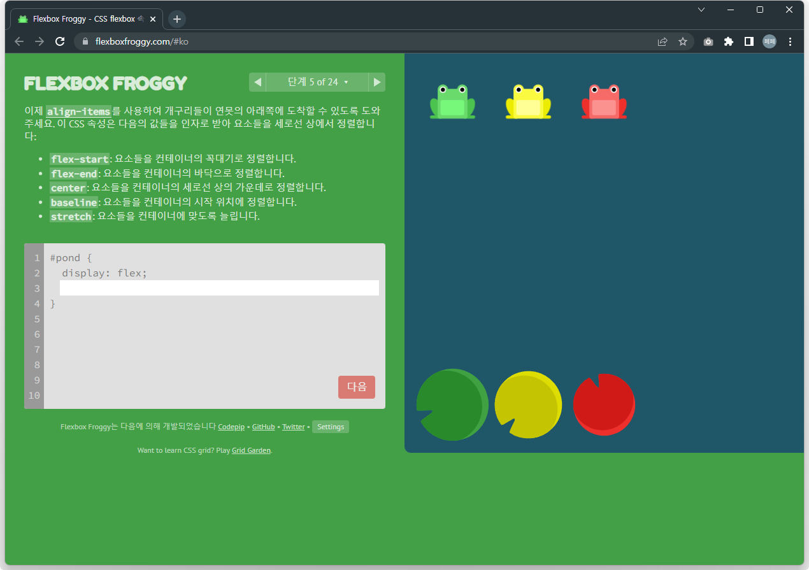The image size is (809, 570).
Task: Click the #pond { code line
Action: tap(71, 258)
